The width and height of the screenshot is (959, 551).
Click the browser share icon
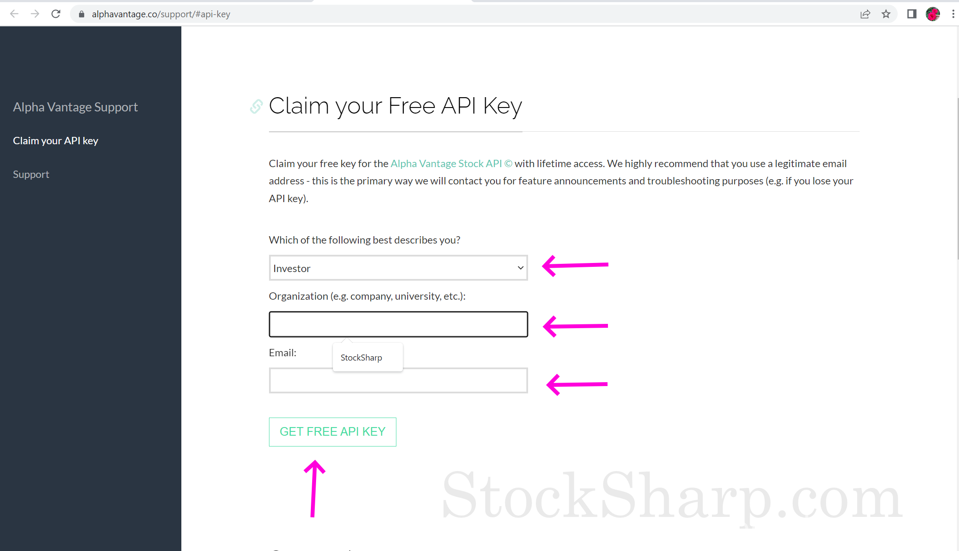coord(865,13)
